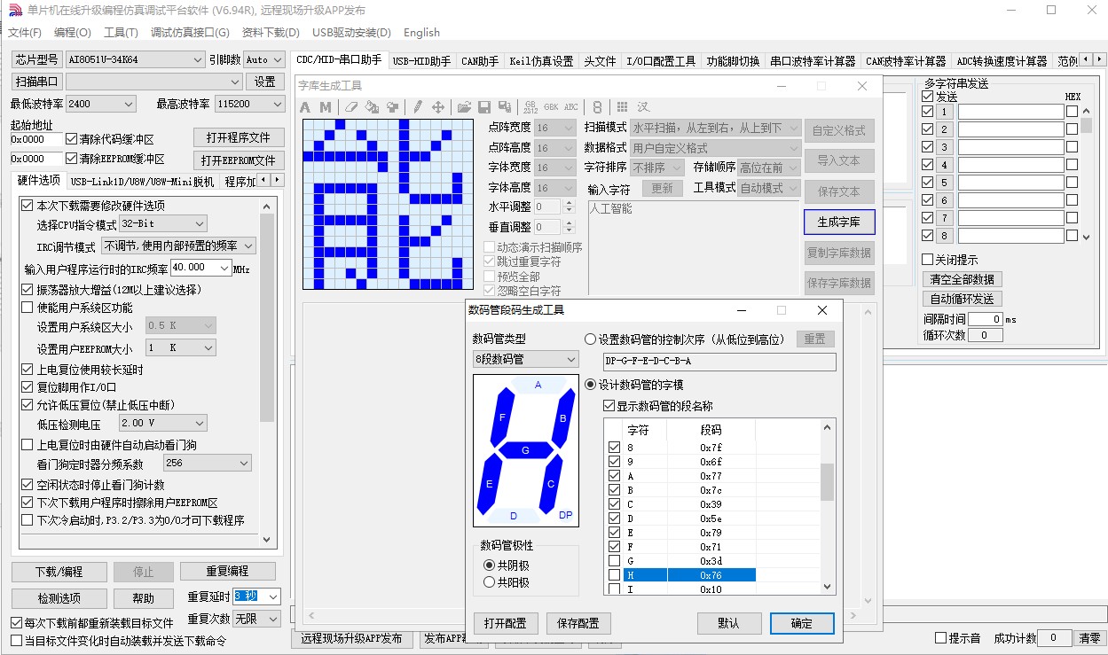
Task: Click 确定 button in segment code dialog
Action: point(802,623)
